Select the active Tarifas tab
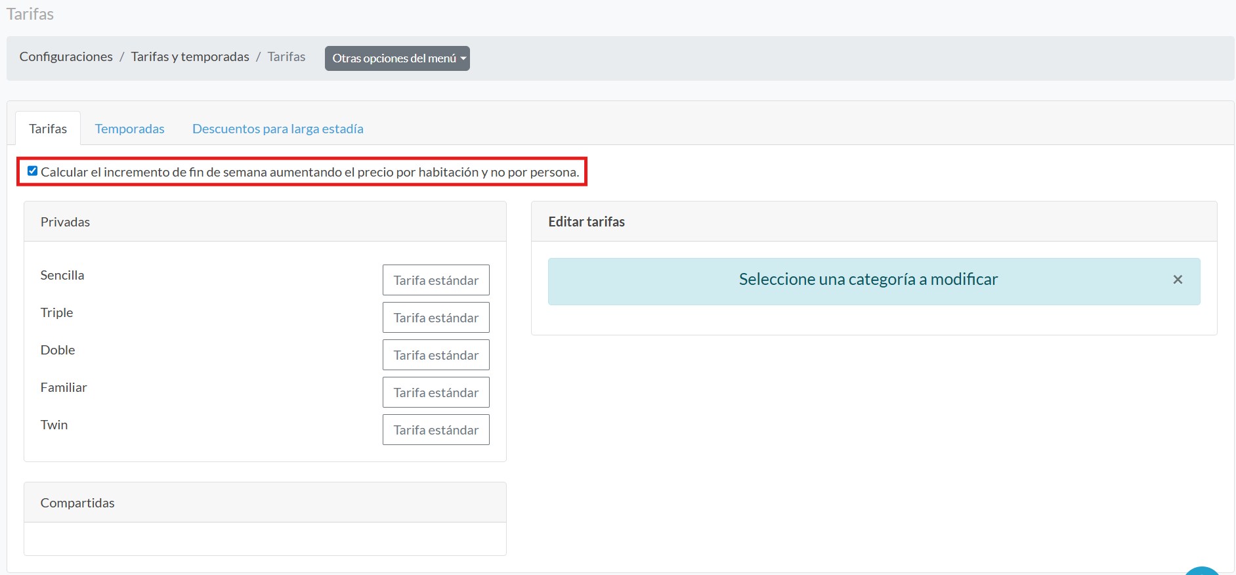The width and height of the screenshot is (1236, 575). (x=48, y=129)
